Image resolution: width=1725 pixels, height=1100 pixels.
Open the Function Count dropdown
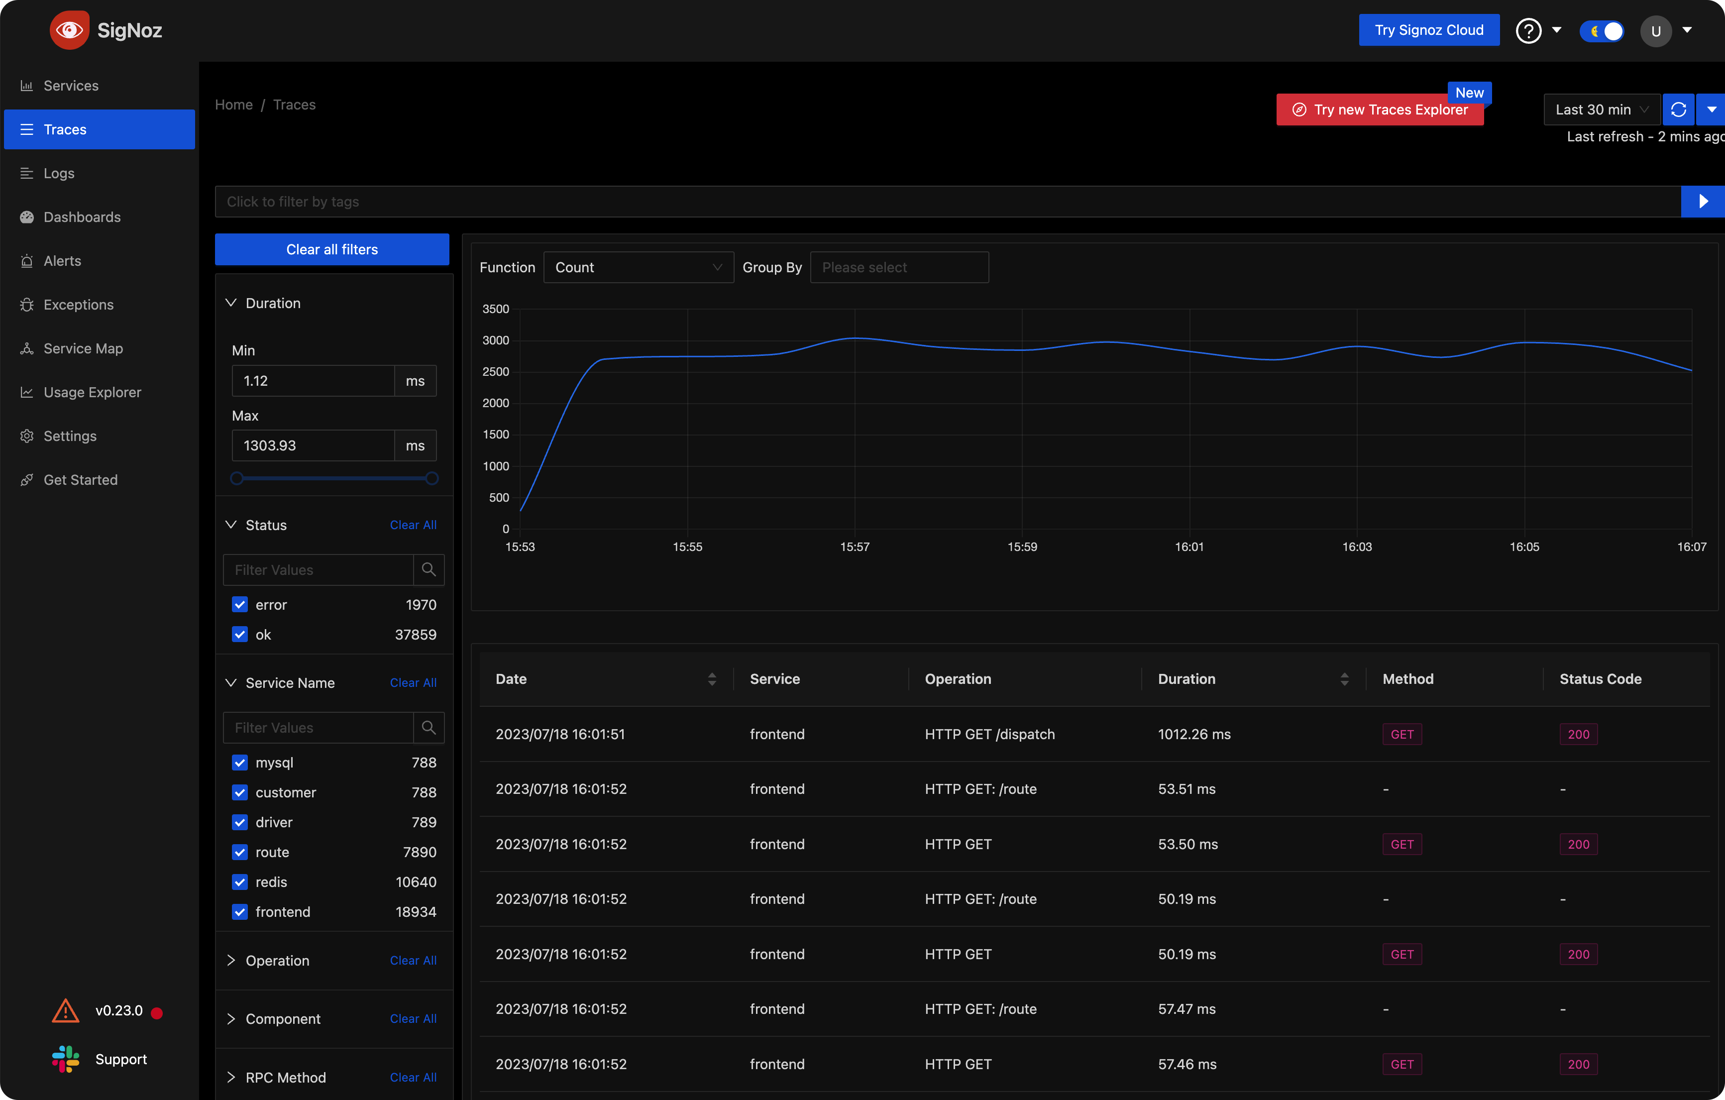[x=638, y=267]
